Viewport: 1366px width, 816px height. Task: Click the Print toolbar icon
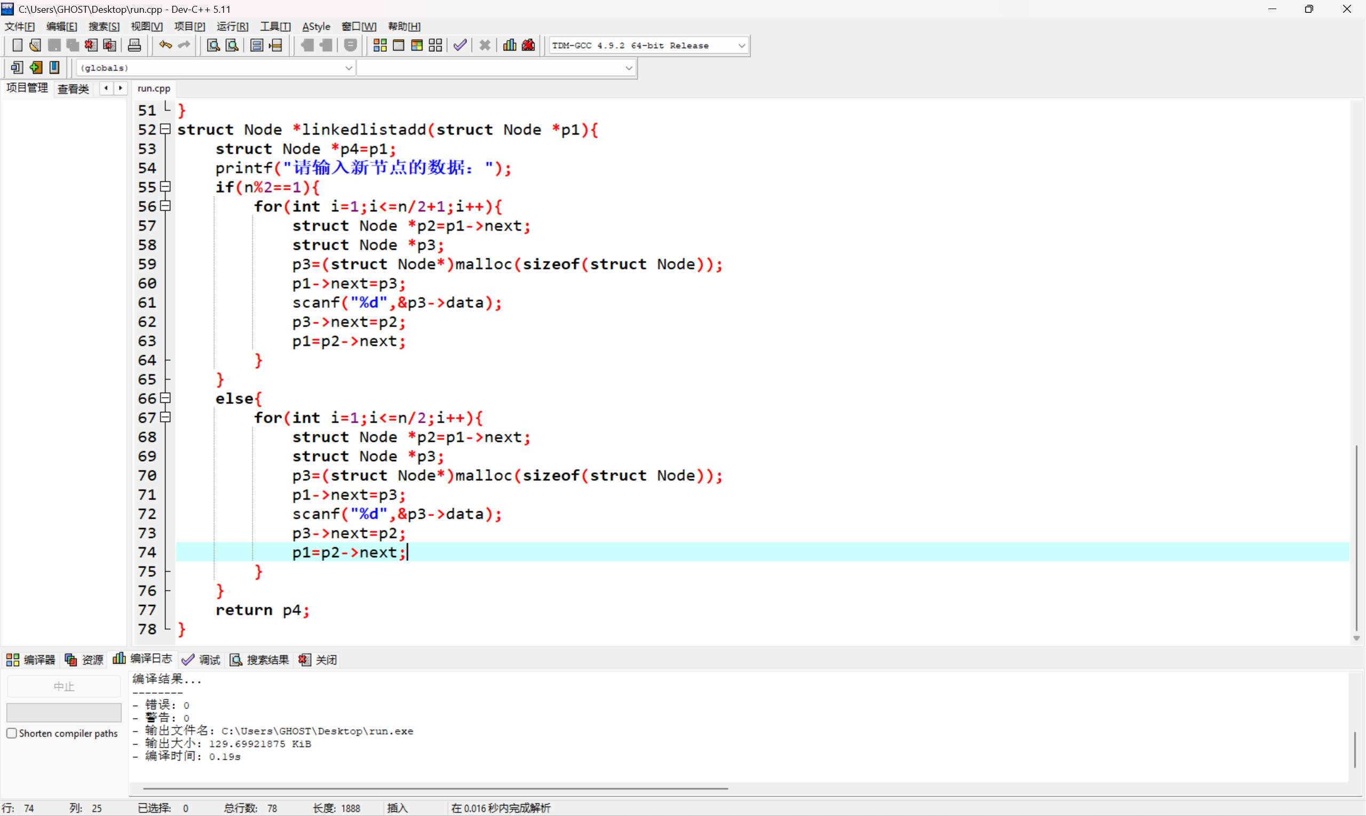[134, 45]
